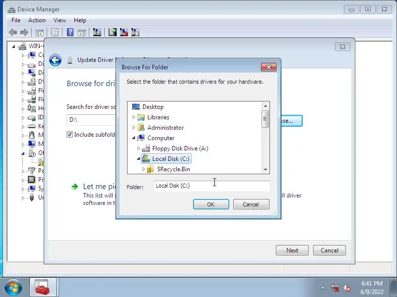
Task: Open the File menu
Action: click(16, 20)
